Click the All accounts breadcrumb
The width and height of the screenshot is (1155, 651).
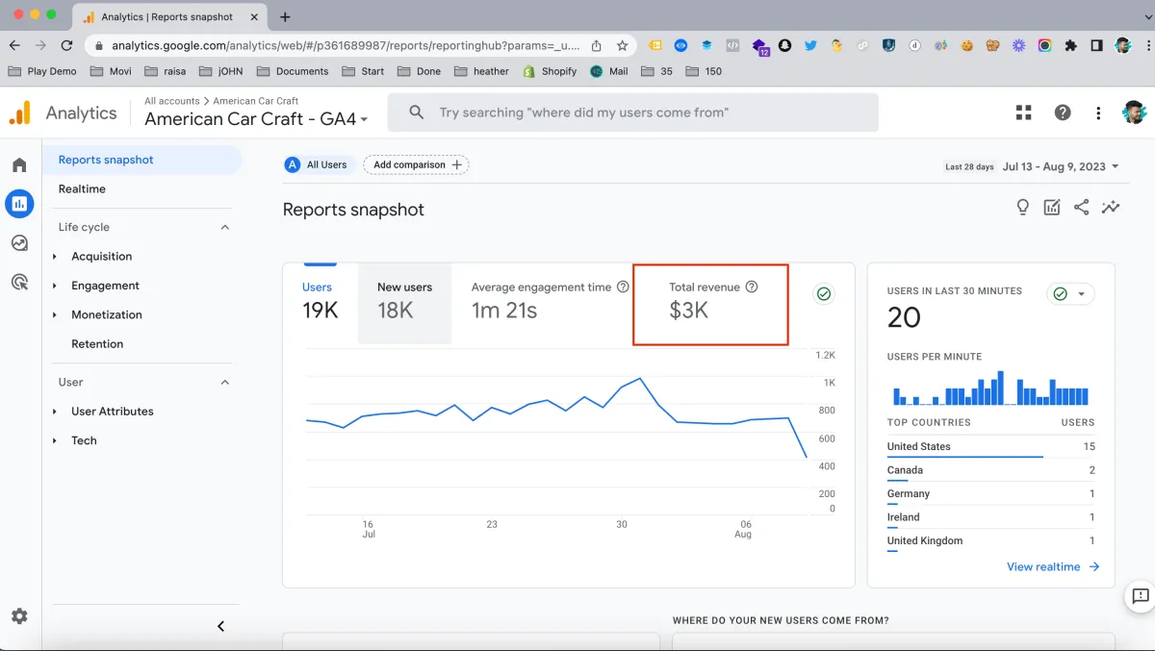(172, 101)
